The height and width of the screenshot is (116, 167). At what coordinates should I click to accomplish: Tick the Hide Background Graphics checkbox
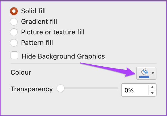coord(14,55)
